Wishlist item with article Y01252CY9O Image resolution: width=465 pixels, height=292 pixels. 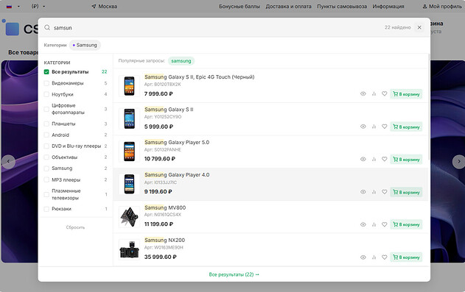[x=385, y=127]
